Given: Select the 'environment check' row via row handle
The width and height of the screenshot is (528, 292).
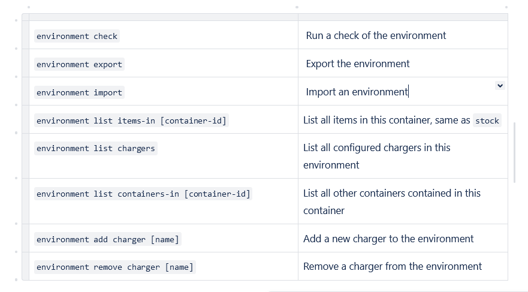Looking at the screenshot, I should [25, 35].
